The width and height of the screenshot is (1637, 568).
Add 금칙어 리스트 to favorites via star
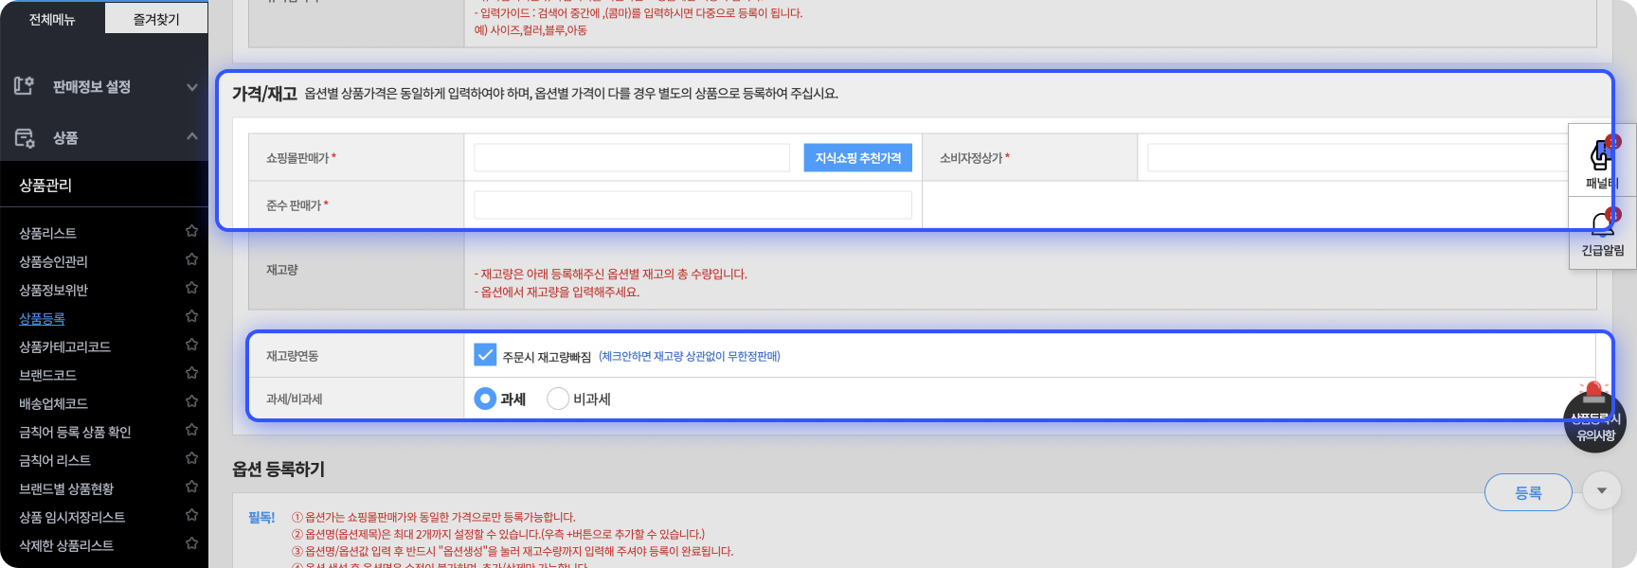coord(191,459)
